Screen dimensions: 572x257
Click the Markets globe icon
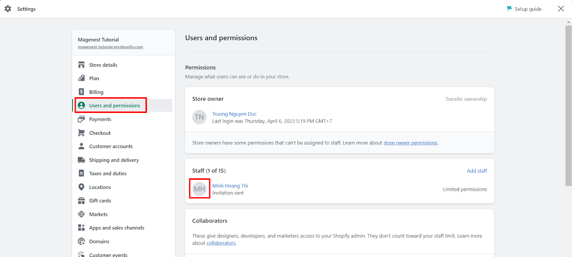[82, 214]
